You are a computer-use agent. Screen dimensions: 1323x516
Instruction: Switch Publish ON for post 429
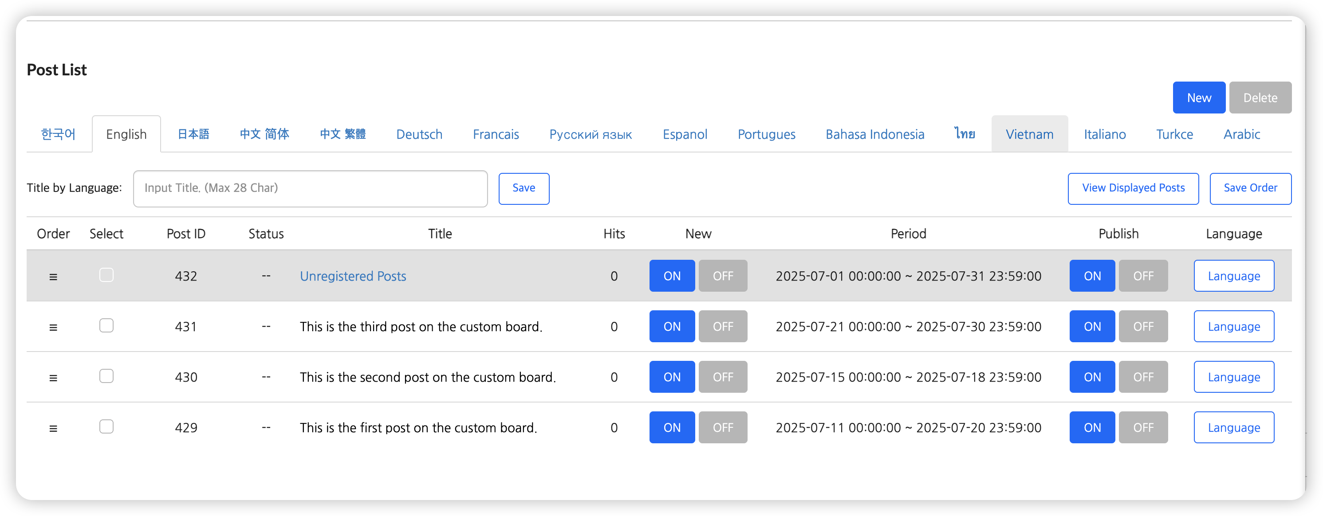tap(1091, 427)
